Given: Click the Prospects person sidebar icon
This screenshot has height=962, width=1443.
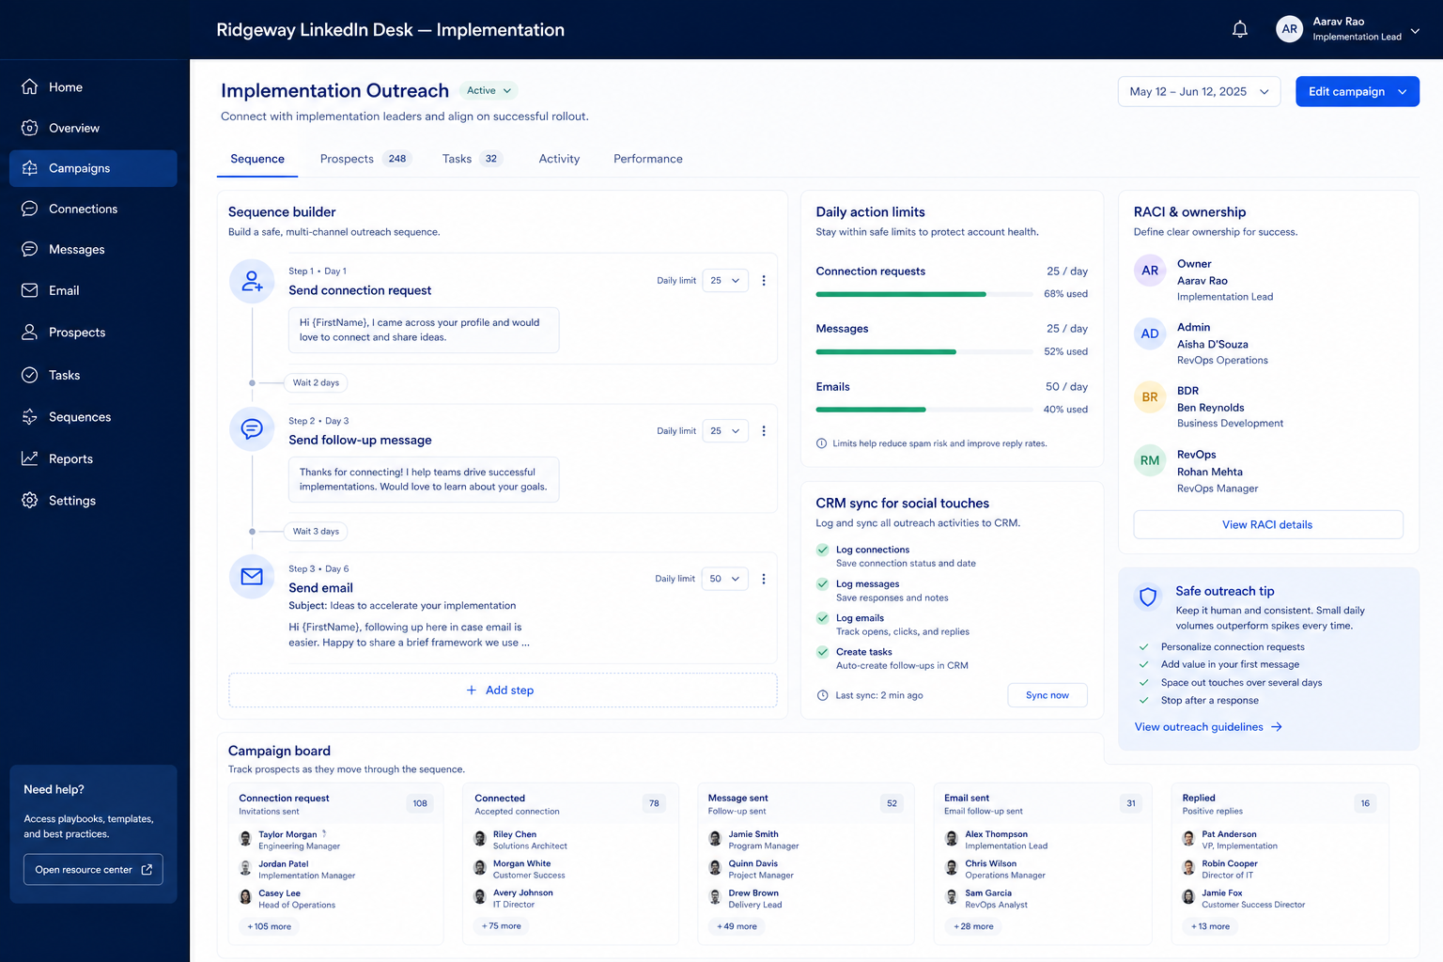Looking at the screenshot, I should click(30, 332).
